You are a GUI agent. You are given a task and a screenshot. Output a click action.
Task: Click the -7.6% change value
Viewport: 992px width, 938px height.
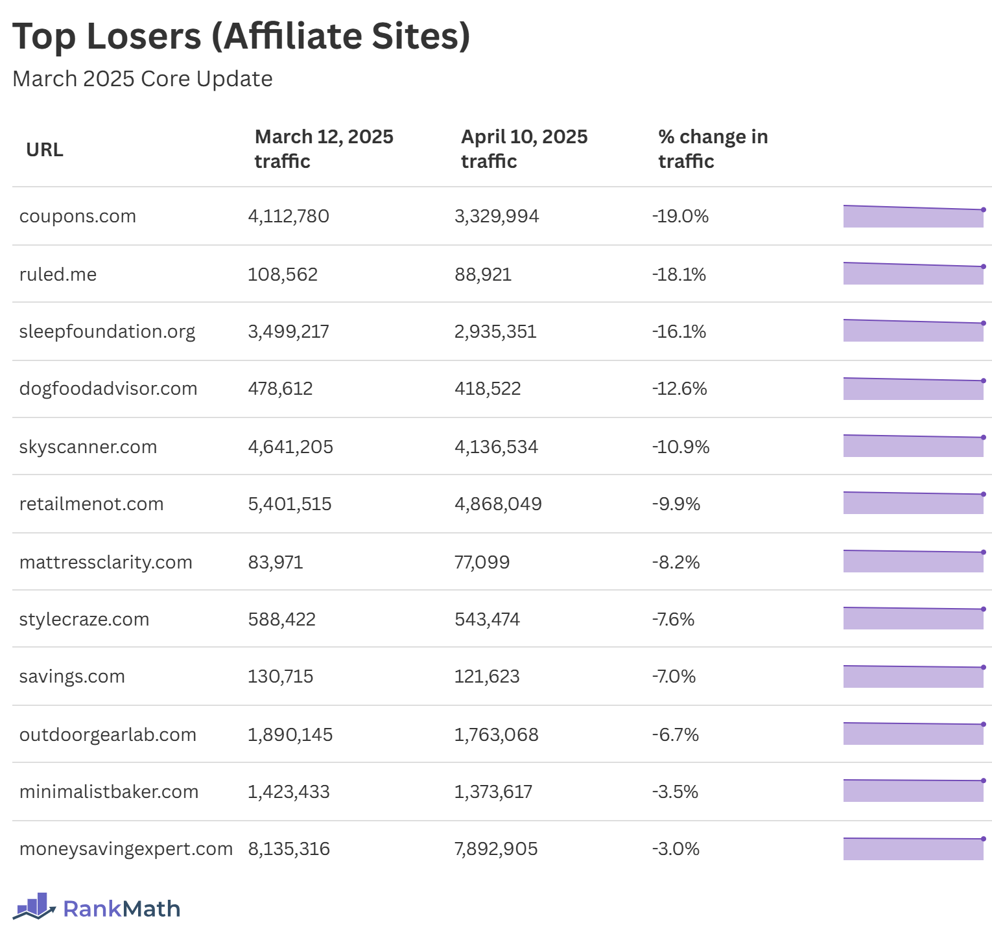673,620
